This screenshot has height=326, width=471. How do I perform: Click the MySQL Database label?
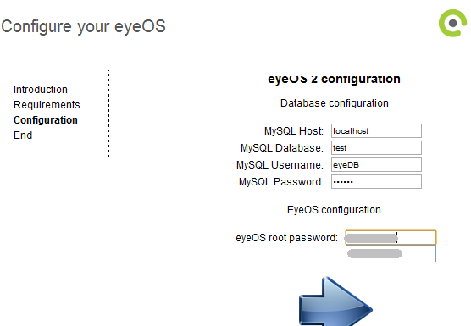click(x=282, y=148)
